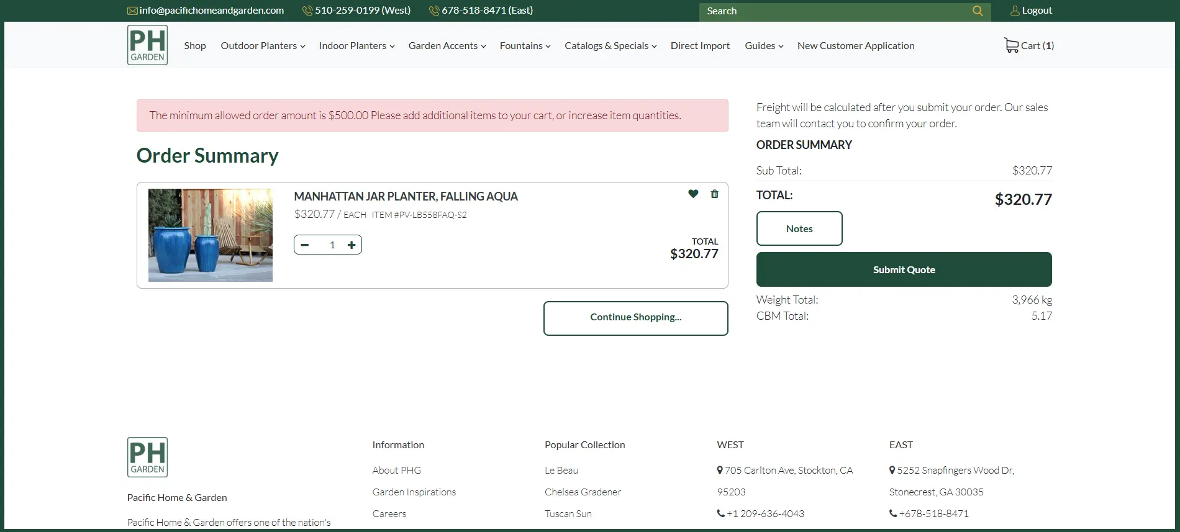Screen dimensions: 1180x532
Task: Open the Catalogs & Specials dropdown
Action: pyautogui.click(x=610, y=46)
